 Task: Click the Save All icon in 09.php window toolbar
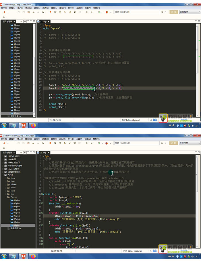(24, 143)
